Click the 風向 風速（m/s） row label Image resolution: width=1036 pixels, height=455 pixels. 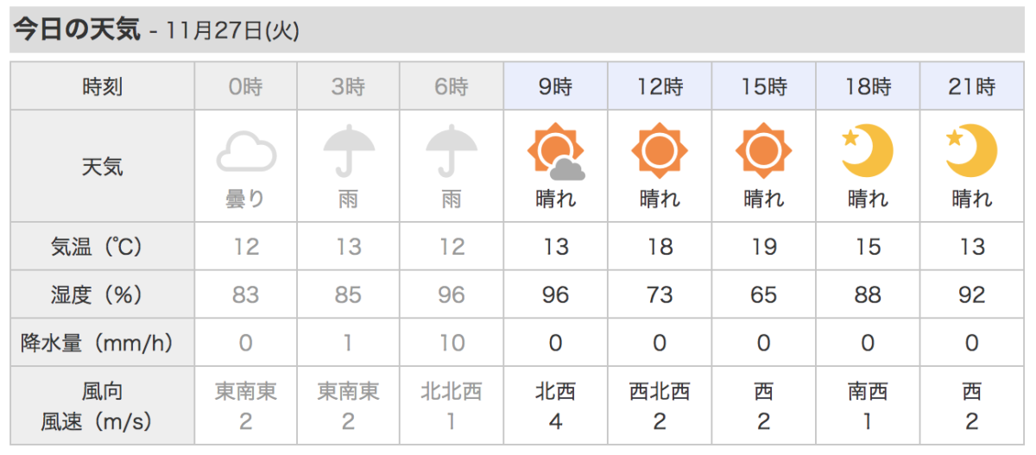(x=103, y=407)
